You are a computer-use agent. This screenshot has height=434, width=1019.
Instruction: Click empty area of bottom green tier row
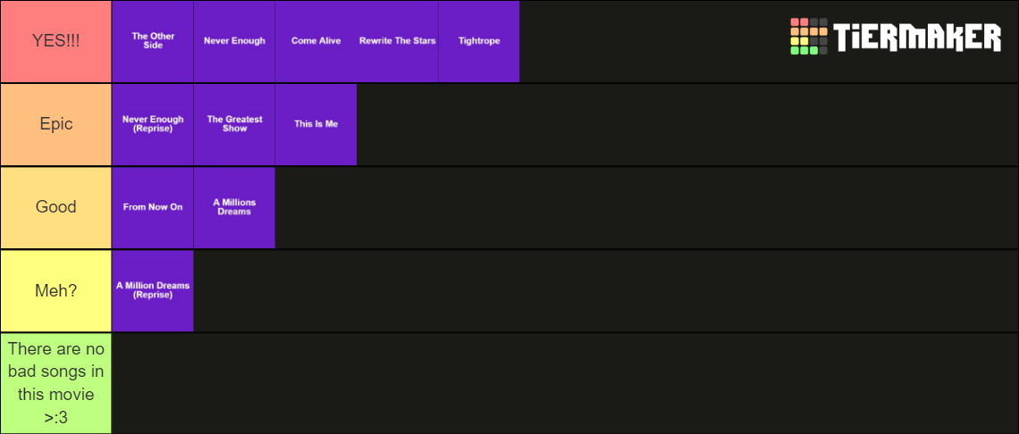click(566, 383)
